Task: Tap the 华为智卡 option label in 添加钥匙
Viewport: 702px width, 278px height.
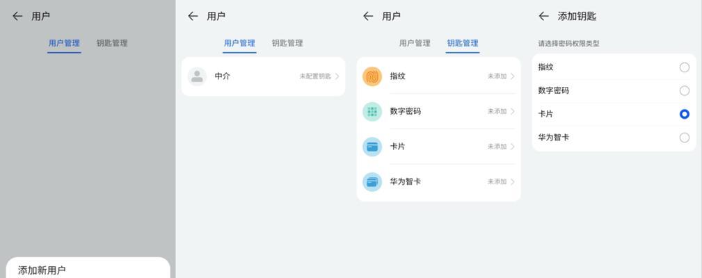Action: [x=553, y=137]
